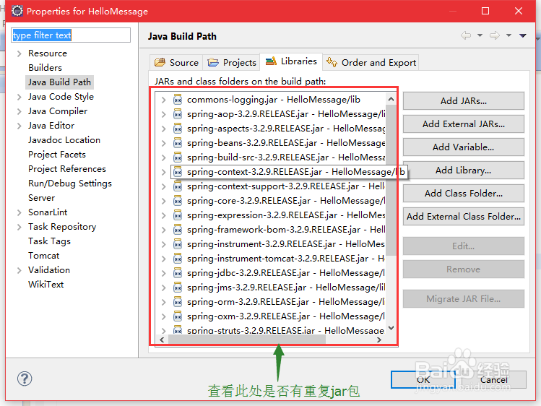Click the Add JARs... button
The width and height of the screenshot is (541, 406).
464,100
